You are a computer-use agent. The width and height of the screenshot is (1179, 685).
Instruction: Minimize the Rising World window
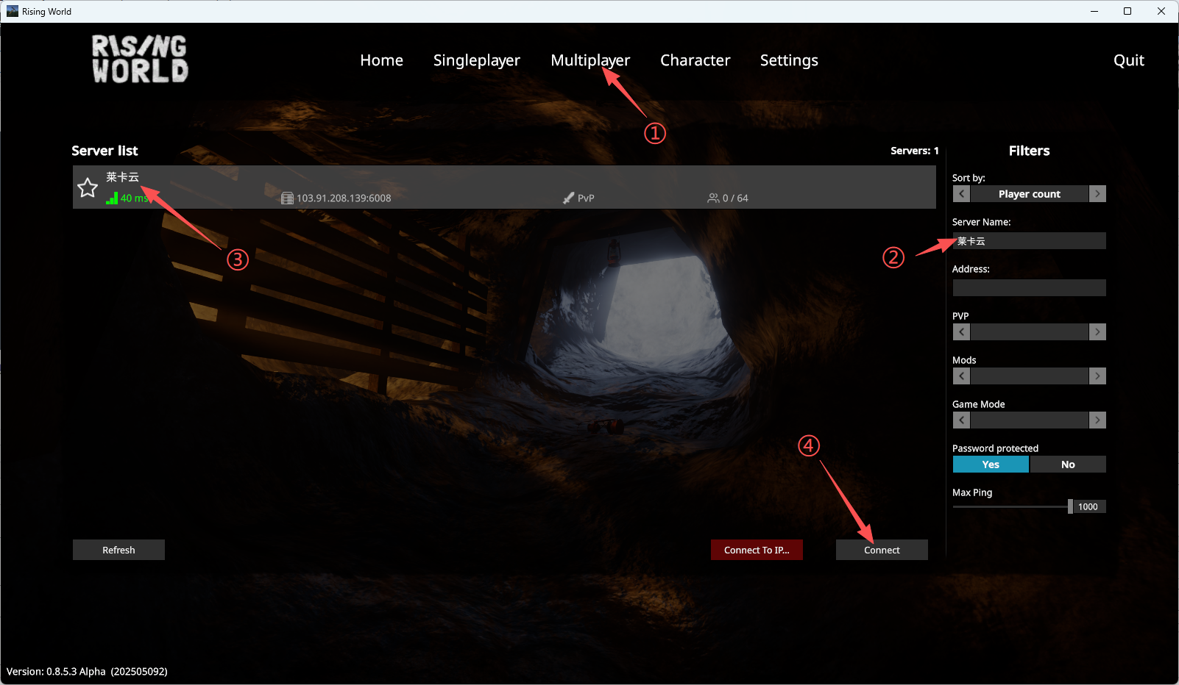tap(1094, 11)
